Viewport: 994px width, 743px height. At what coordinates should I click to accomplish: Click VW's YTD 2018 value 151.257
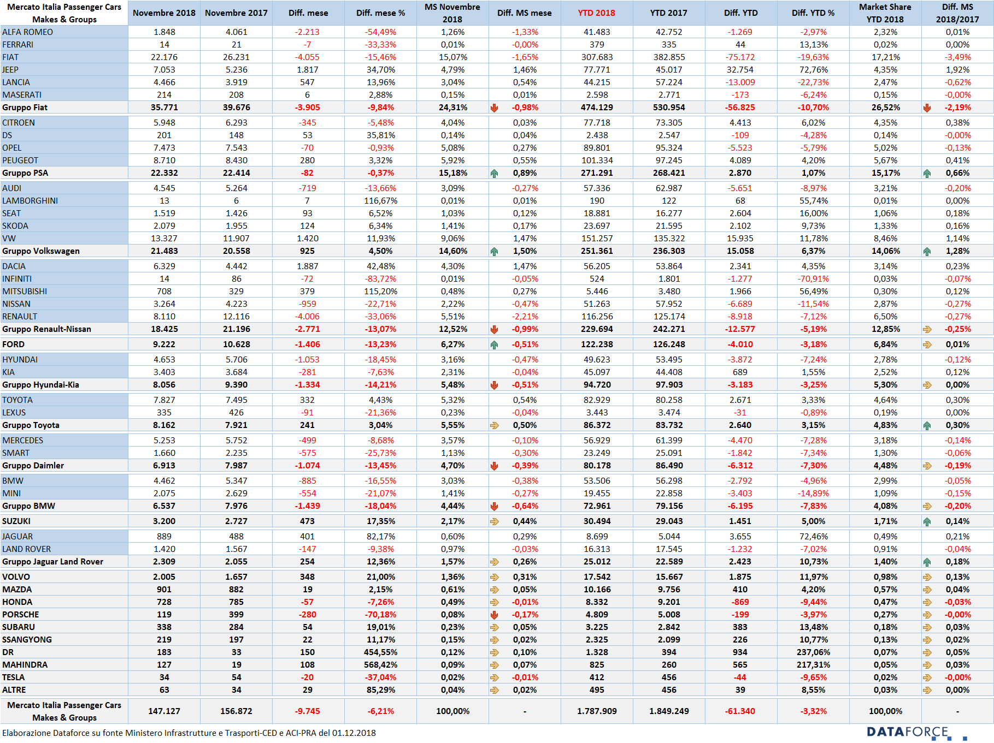point(597,239)
